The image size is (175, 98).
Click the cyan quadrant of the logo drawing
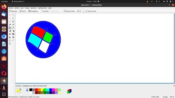tap(35, 40)
